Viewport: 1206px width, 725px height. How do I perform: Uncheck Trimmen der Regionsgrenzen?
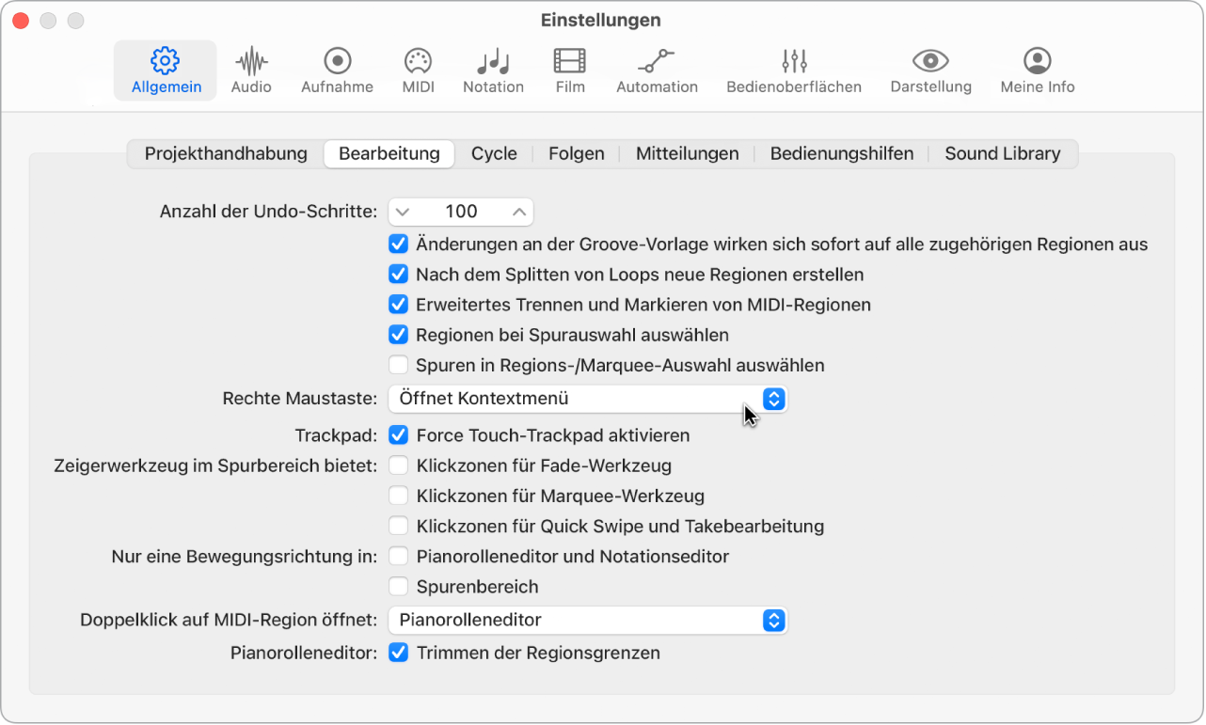(398, 652)
